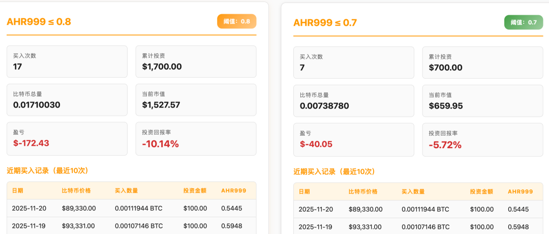Click the 日期 column header in the 0.7 card

point(304,192)
